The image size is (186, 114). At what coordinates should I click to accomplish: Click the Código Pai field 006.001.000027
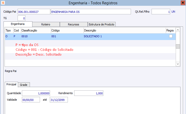point(34,12)
